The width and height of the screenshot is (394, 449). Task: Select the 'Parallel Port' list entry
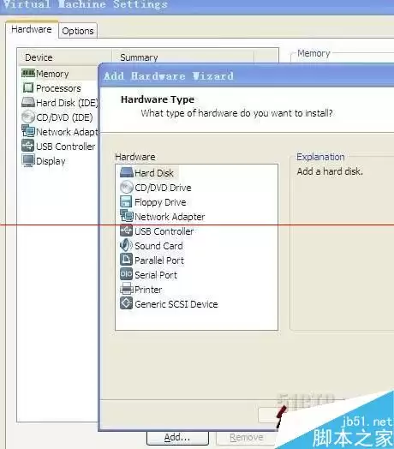click(x=159, y=260)
